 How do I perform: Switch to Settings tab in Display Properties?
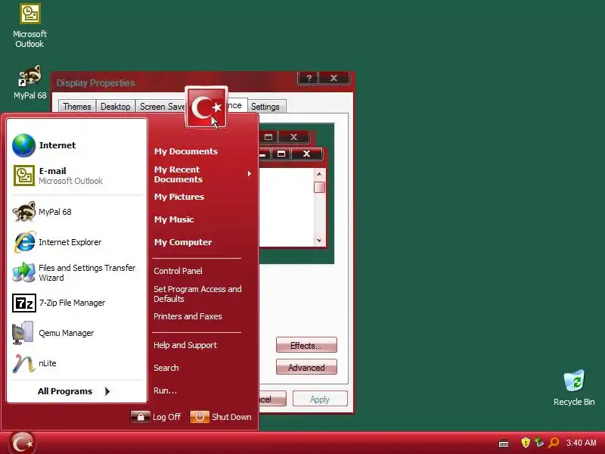[x=265, y=107]
